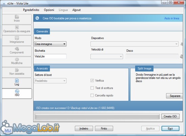Open the Dispositivo dropdown list

coord(134,44)
